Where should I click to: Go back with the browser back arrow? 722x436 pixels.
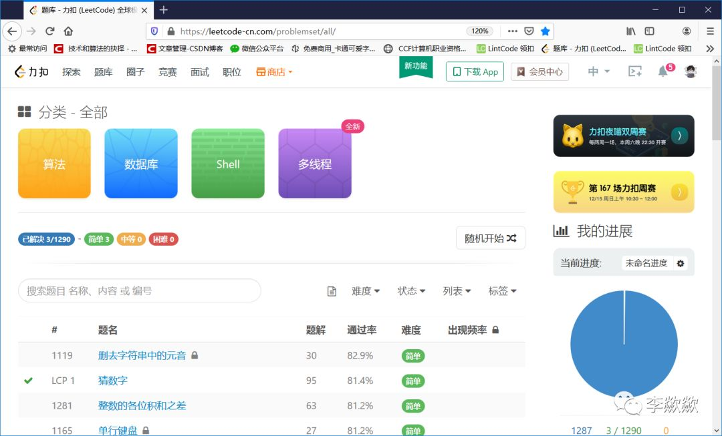click(12, 31)
